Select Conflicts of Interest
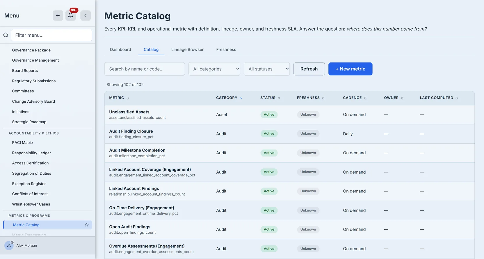This screenshot has width=484, height=259. [x=30, y=194]
